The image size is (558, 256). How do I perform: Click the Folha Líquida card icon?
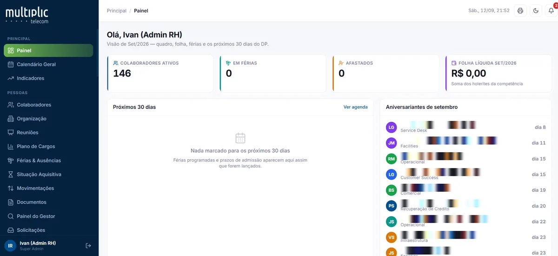click(454, 63)
